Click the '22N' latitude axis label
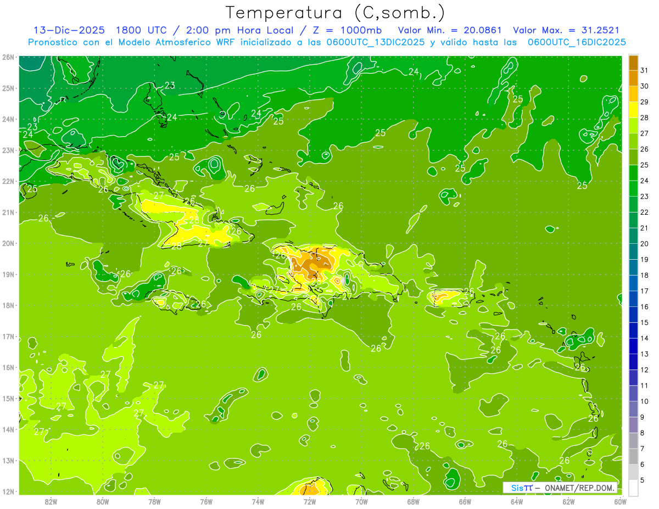 point(8,181)
